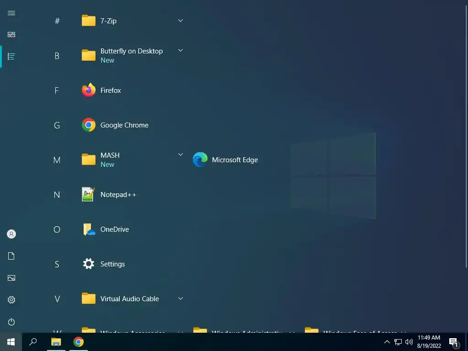Screen dimensions: 468x351
Task: Click the B letter header
Action: click(x=57, y=56)
